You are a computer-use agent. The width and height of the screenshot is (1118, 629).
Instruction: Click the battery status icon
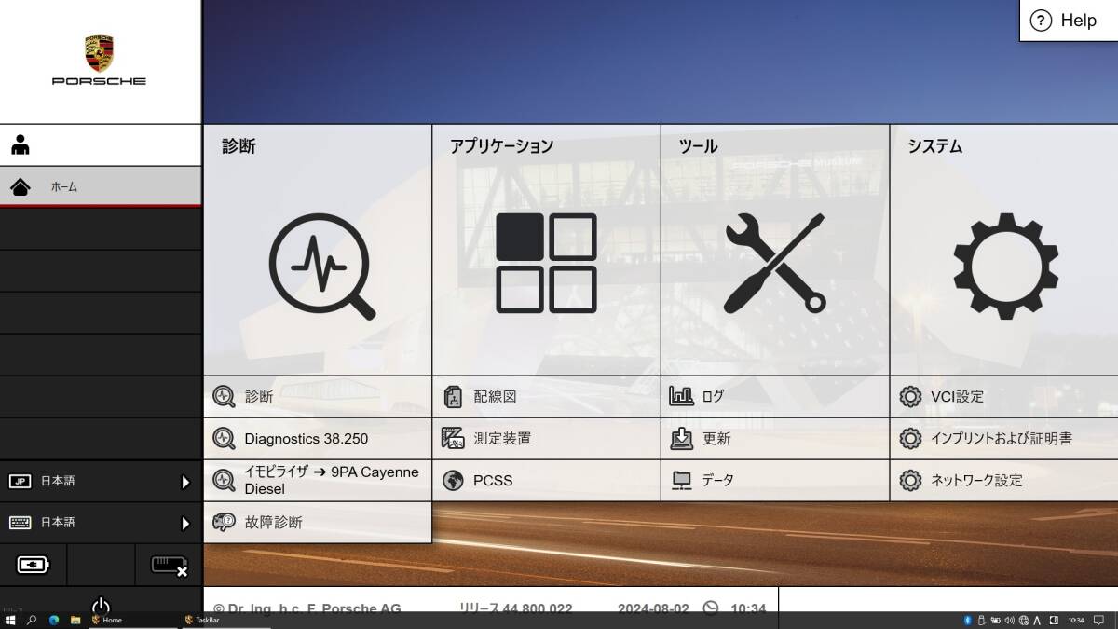pos(34,565)
